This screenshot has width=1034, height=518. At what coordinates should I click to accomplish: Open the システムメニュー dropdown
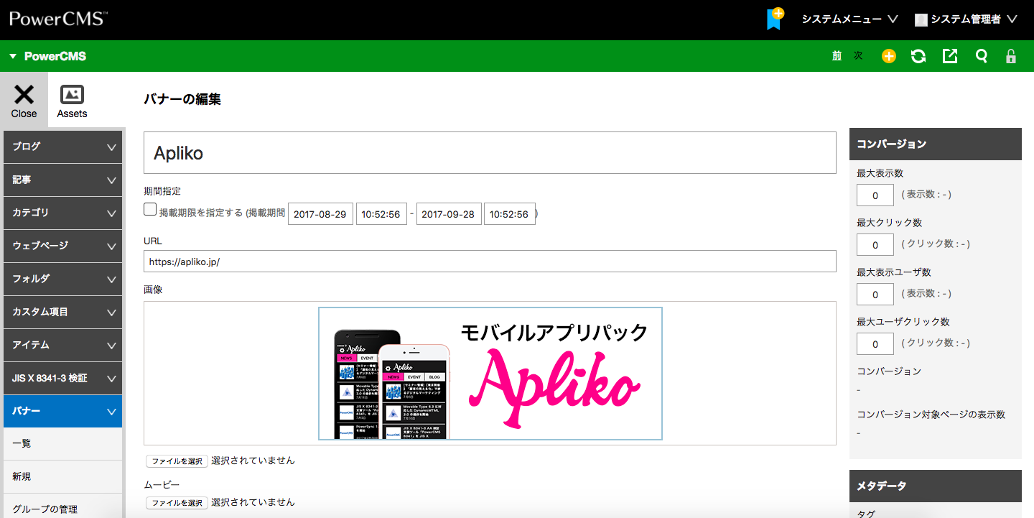click(849, 19)
